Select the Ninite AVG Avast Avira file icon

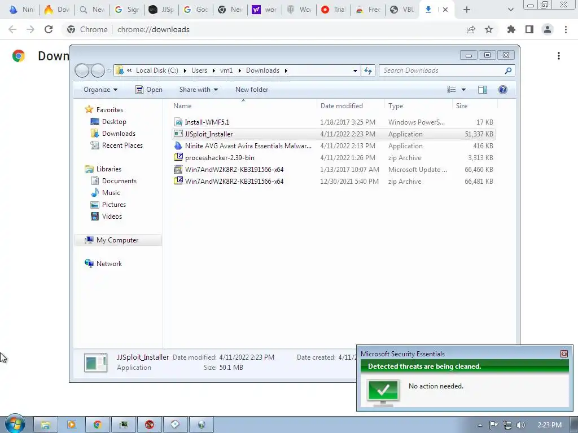pos(178,146)
